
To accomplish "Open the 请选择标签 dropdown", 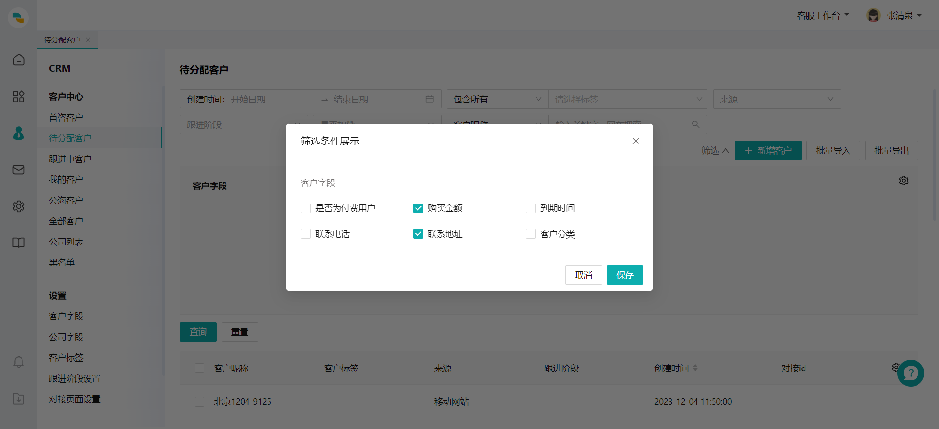I will [x=628, y=99].
